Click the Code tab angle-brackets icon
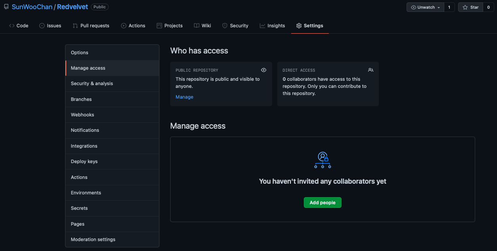 coord(12,26)
